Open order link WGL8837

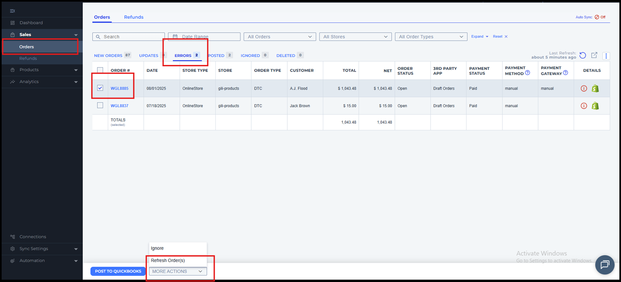tap(120, 106)
